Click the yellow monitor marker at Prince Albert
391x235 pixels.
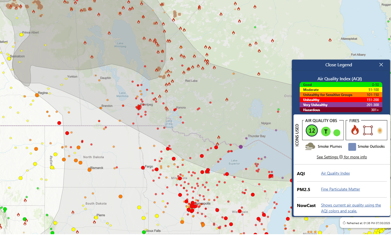click(x=21, y=34)
